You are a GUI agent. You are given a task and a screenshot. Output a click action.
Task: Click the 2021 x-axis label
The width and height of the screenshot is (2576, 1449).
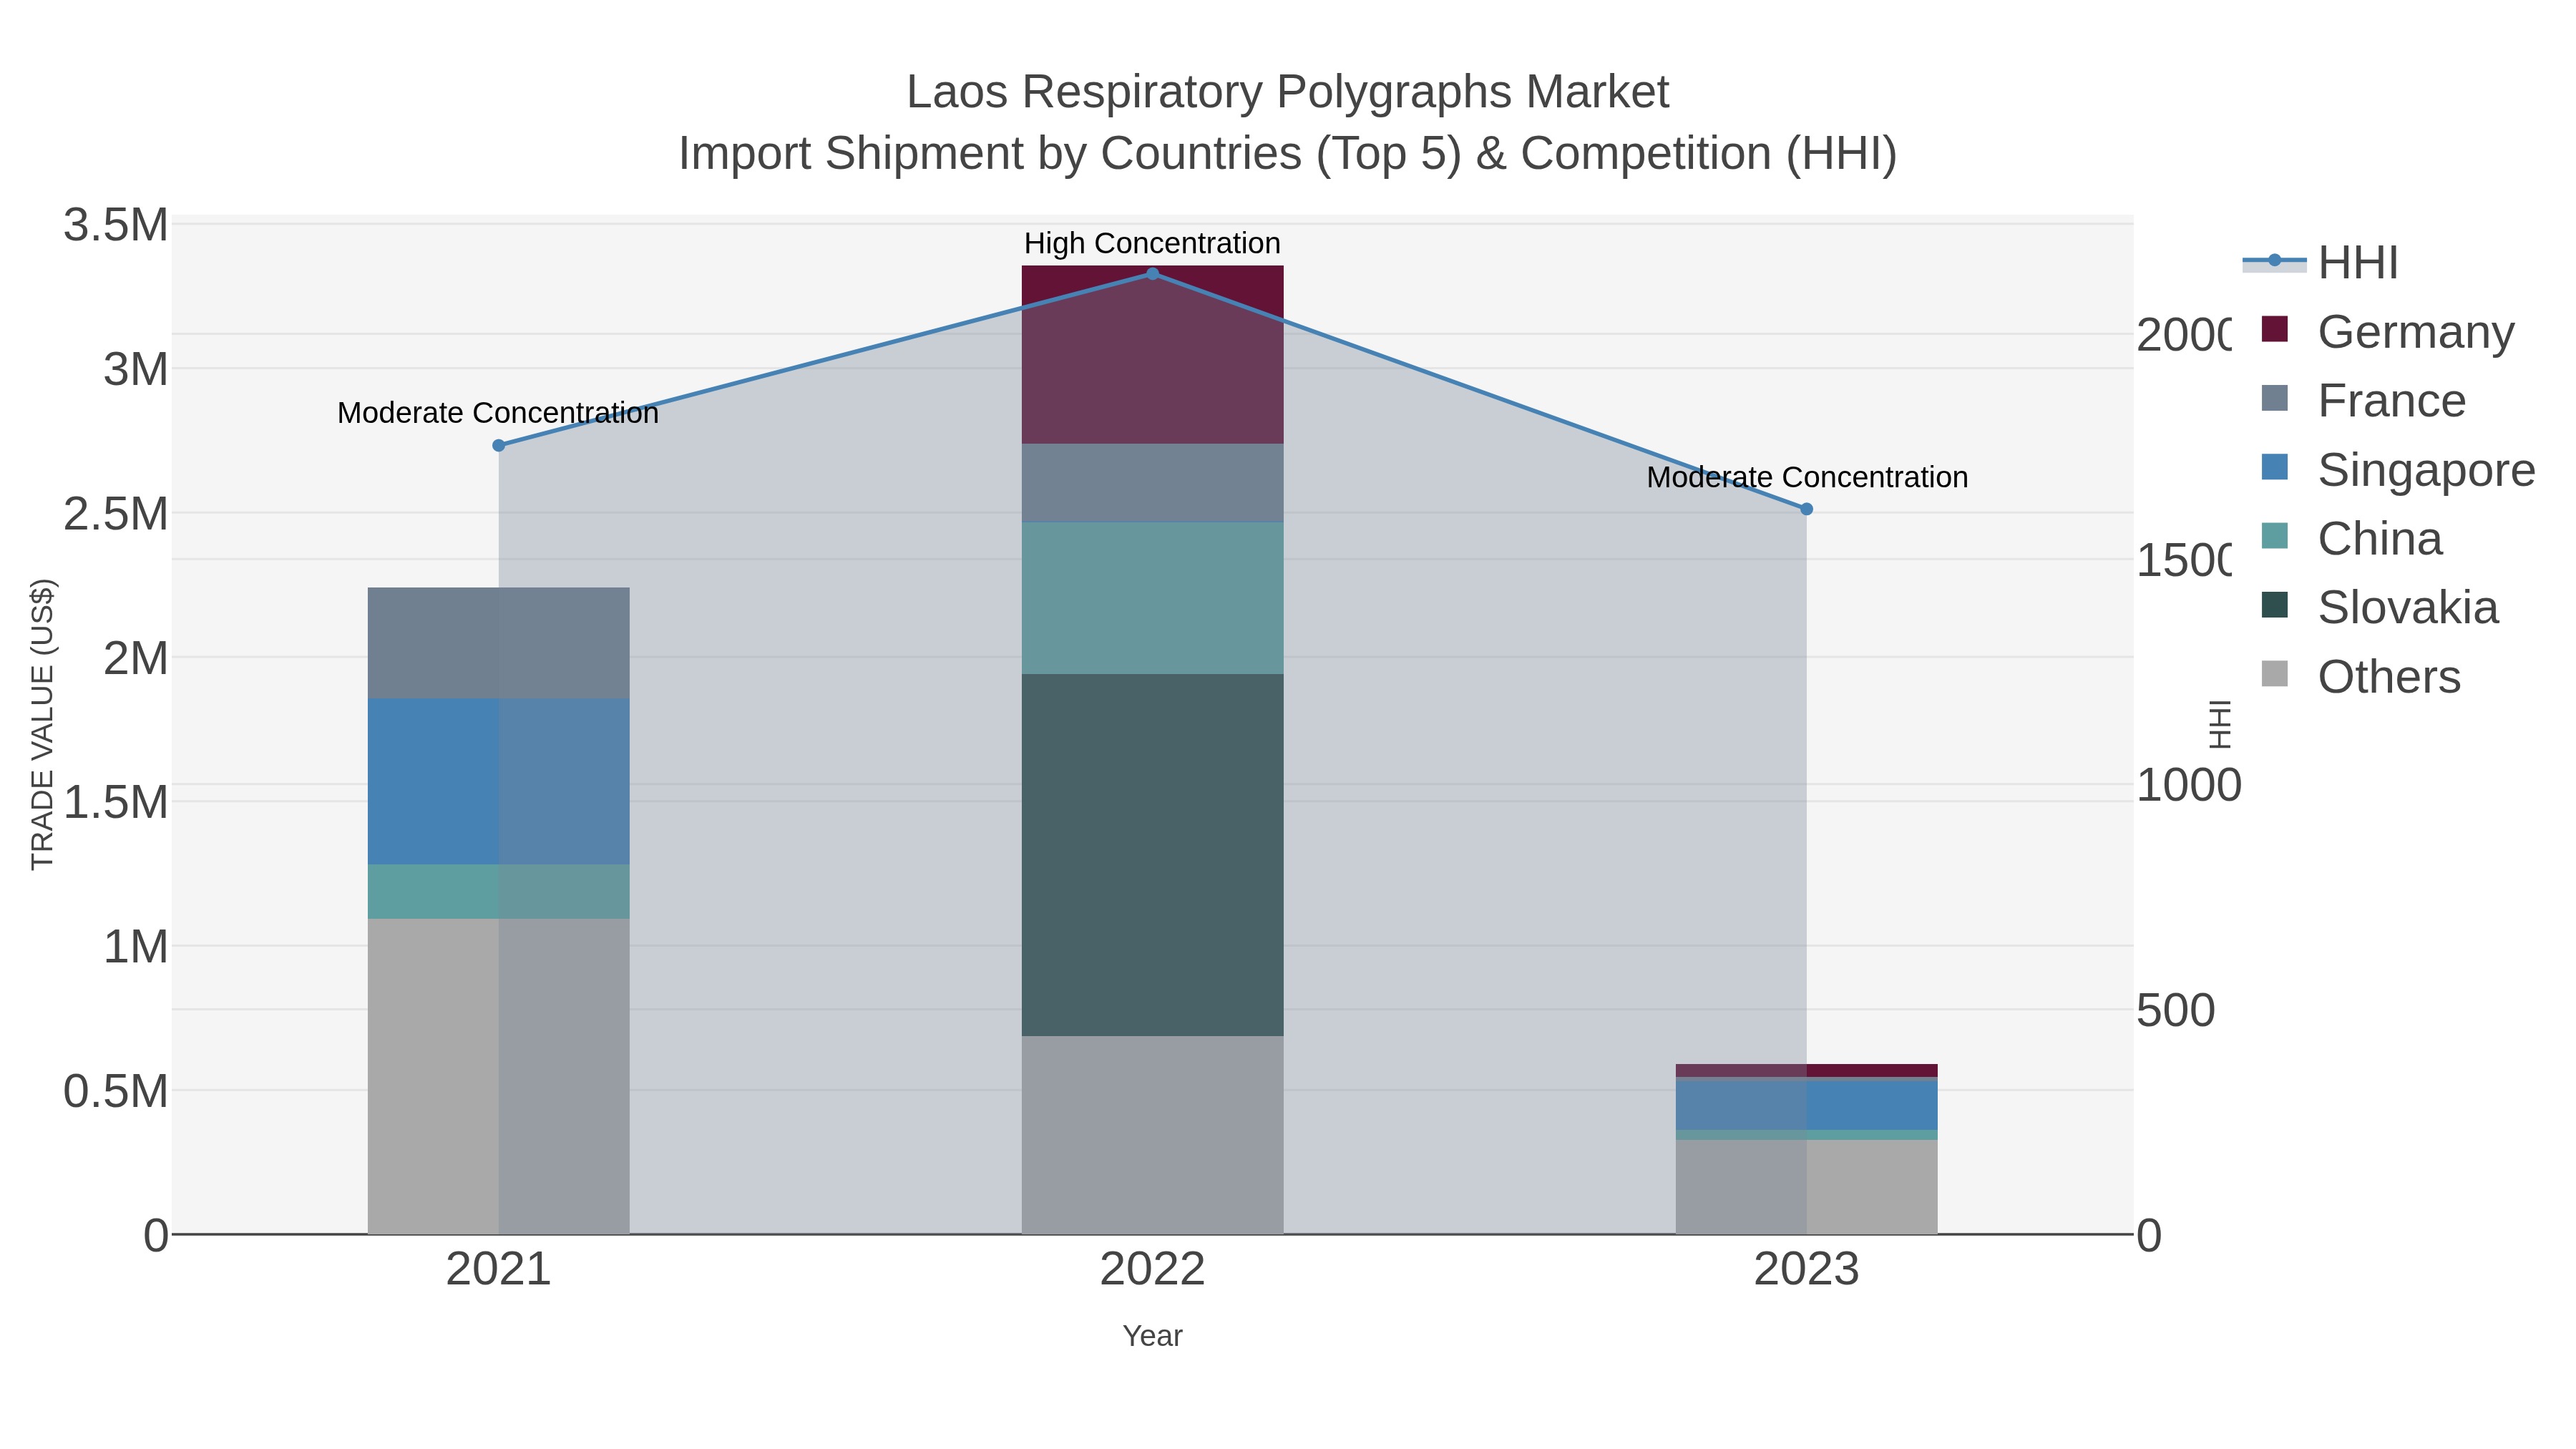(498, 1270)
